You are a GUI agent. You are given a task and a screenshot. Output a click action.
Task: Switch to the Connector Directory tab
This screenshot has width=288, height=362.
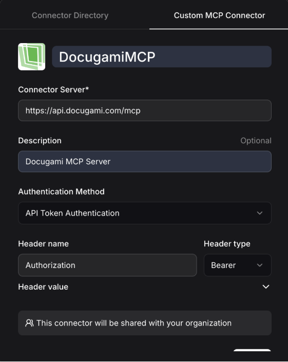70,15
